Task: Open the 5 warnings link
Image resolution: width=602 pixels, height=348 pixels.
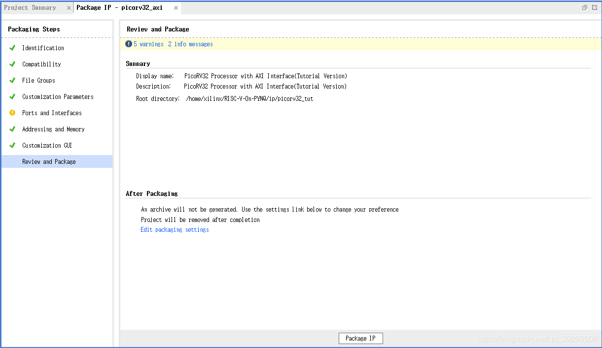Action: (148, 44)
